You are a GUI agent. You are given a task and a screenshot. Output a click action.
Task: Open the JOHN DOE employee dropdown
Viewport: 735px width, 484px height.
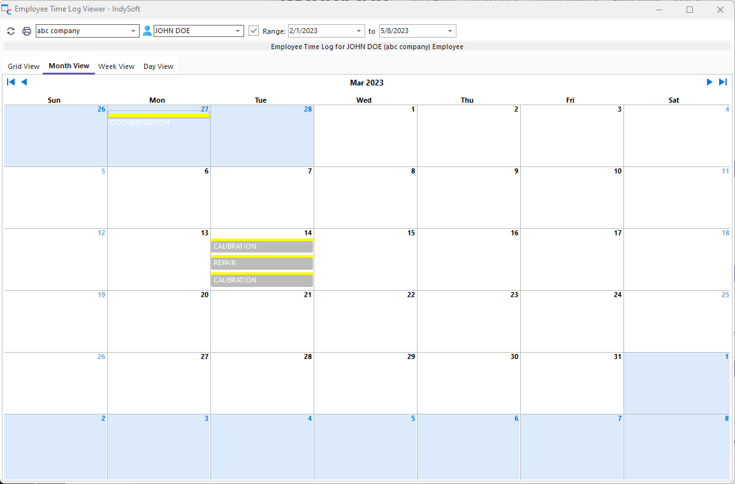tap(238, 31)
